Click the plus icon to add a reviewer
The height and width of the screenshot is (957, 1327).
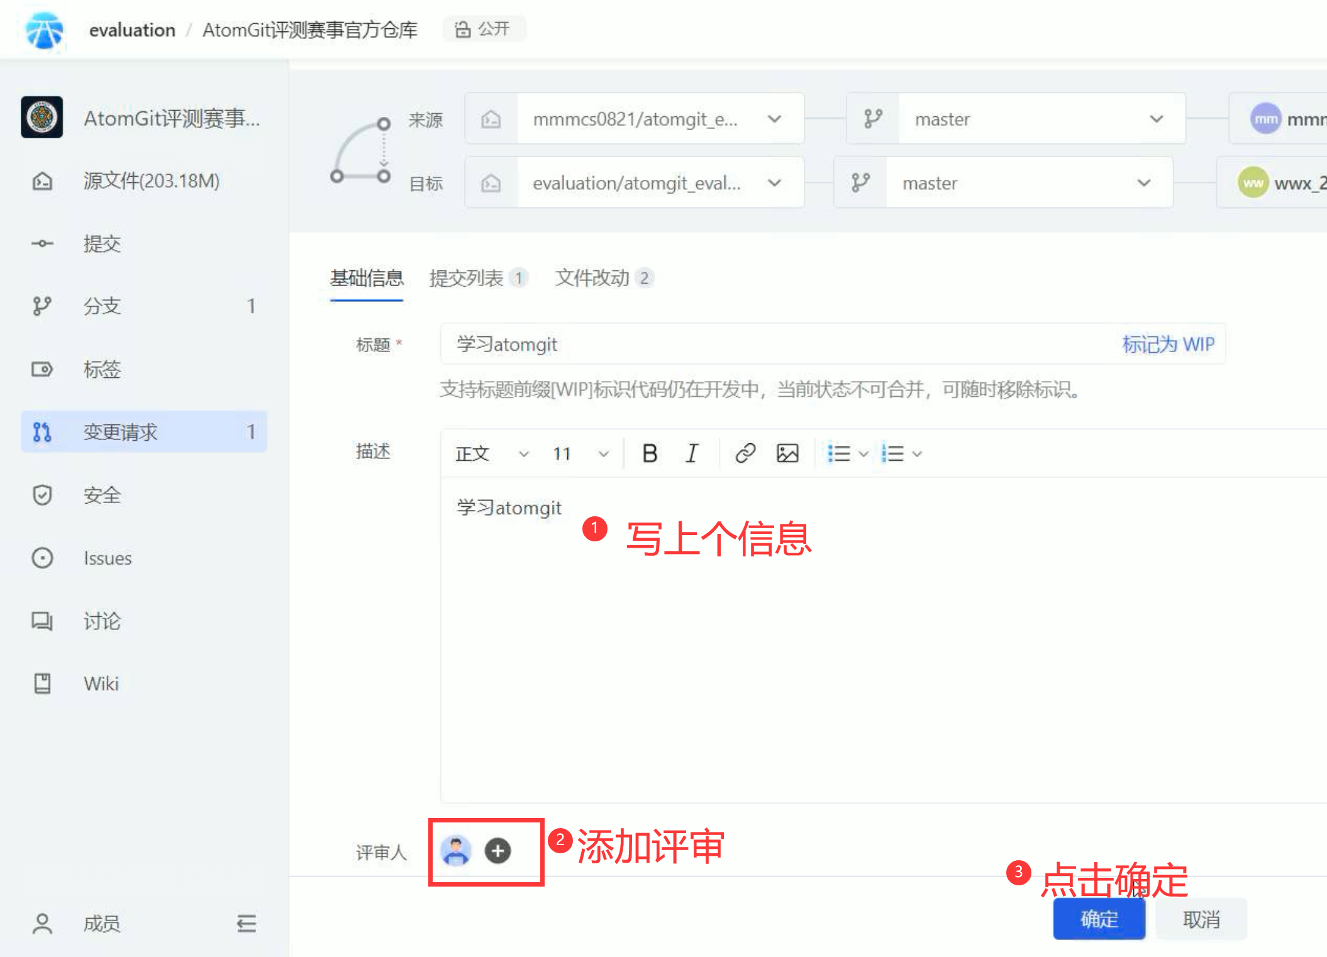tap(497, 851)
